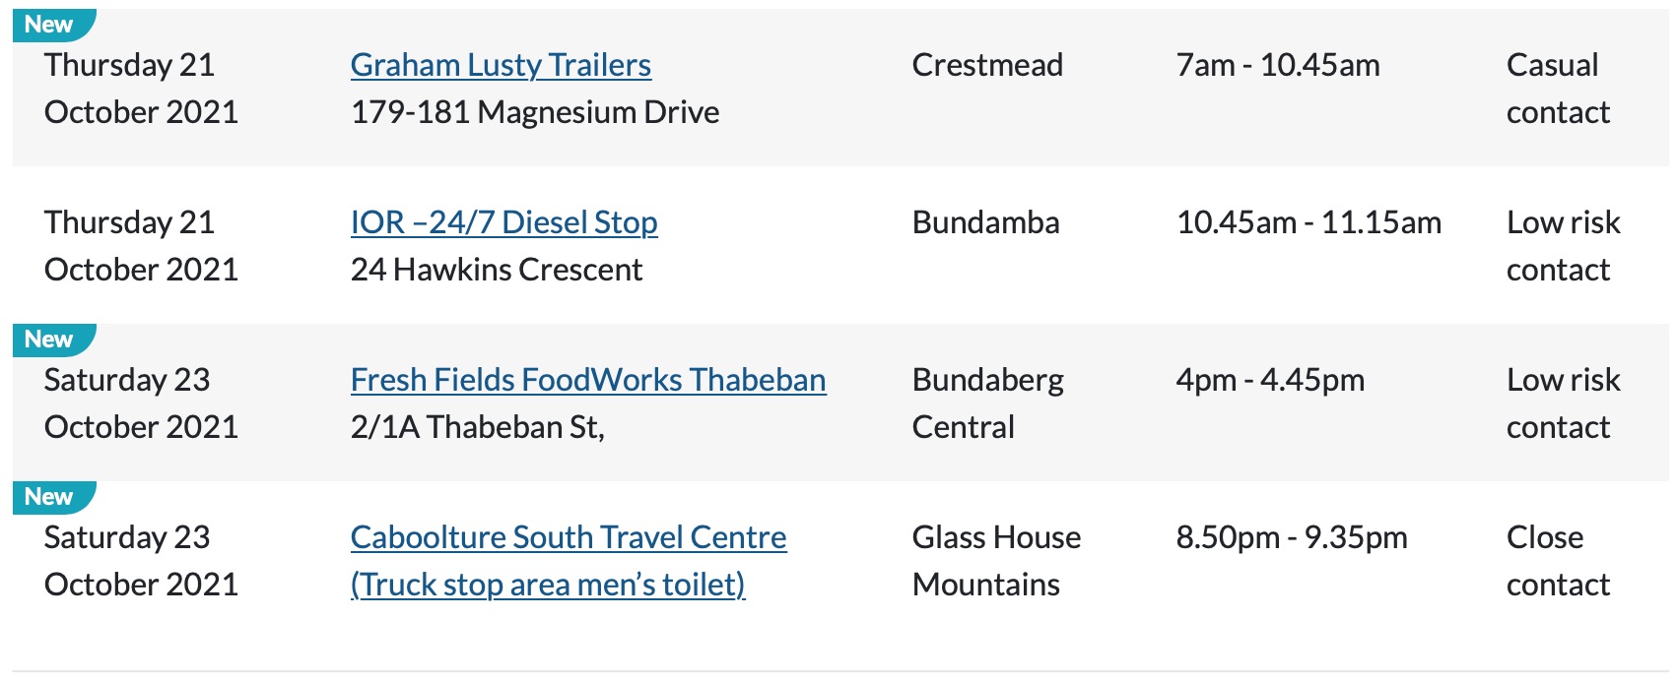Click the 2/1A Thabeban St address

coord(477,427)
